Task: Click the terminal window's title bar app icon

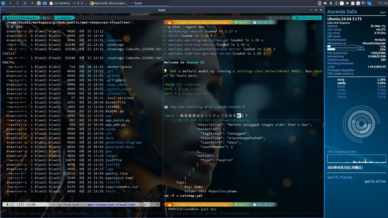Action: click(x=4, y=10)
